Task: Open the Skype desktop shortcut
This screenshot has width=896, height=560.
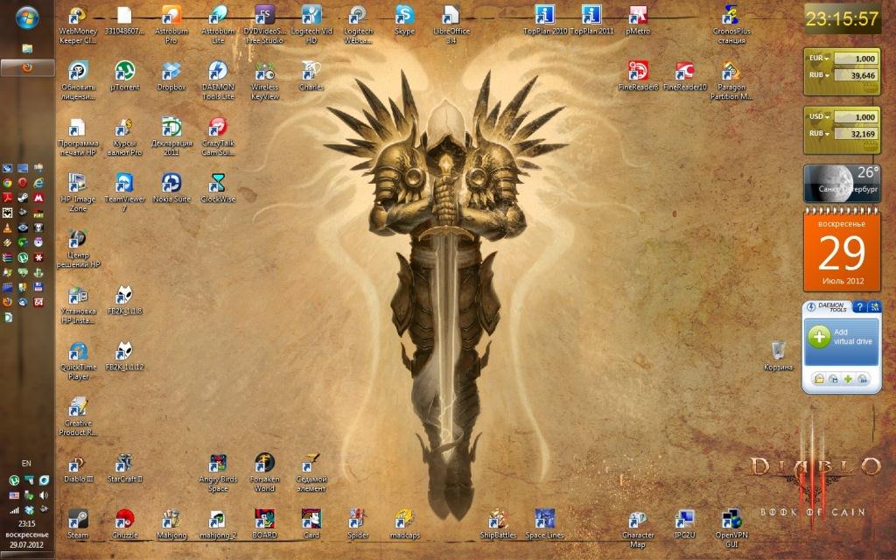Action: point(404,16)
